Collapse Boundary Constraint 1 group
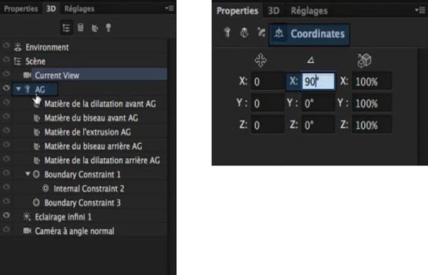The image size is (428, 275). pyautogui.click(x=28, y=174)
